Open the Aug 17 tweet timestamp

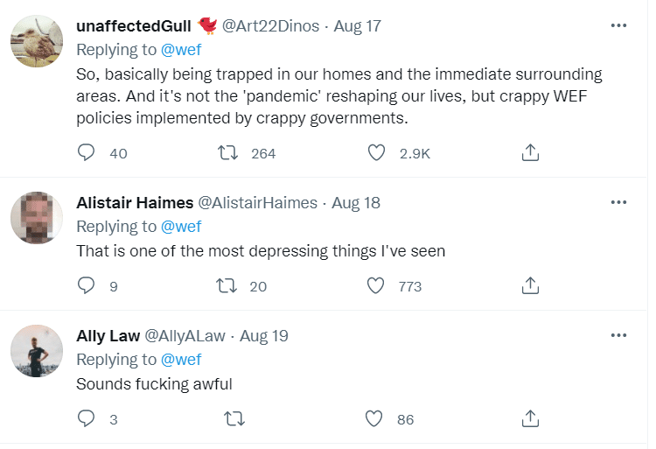(x=358, y=25)
